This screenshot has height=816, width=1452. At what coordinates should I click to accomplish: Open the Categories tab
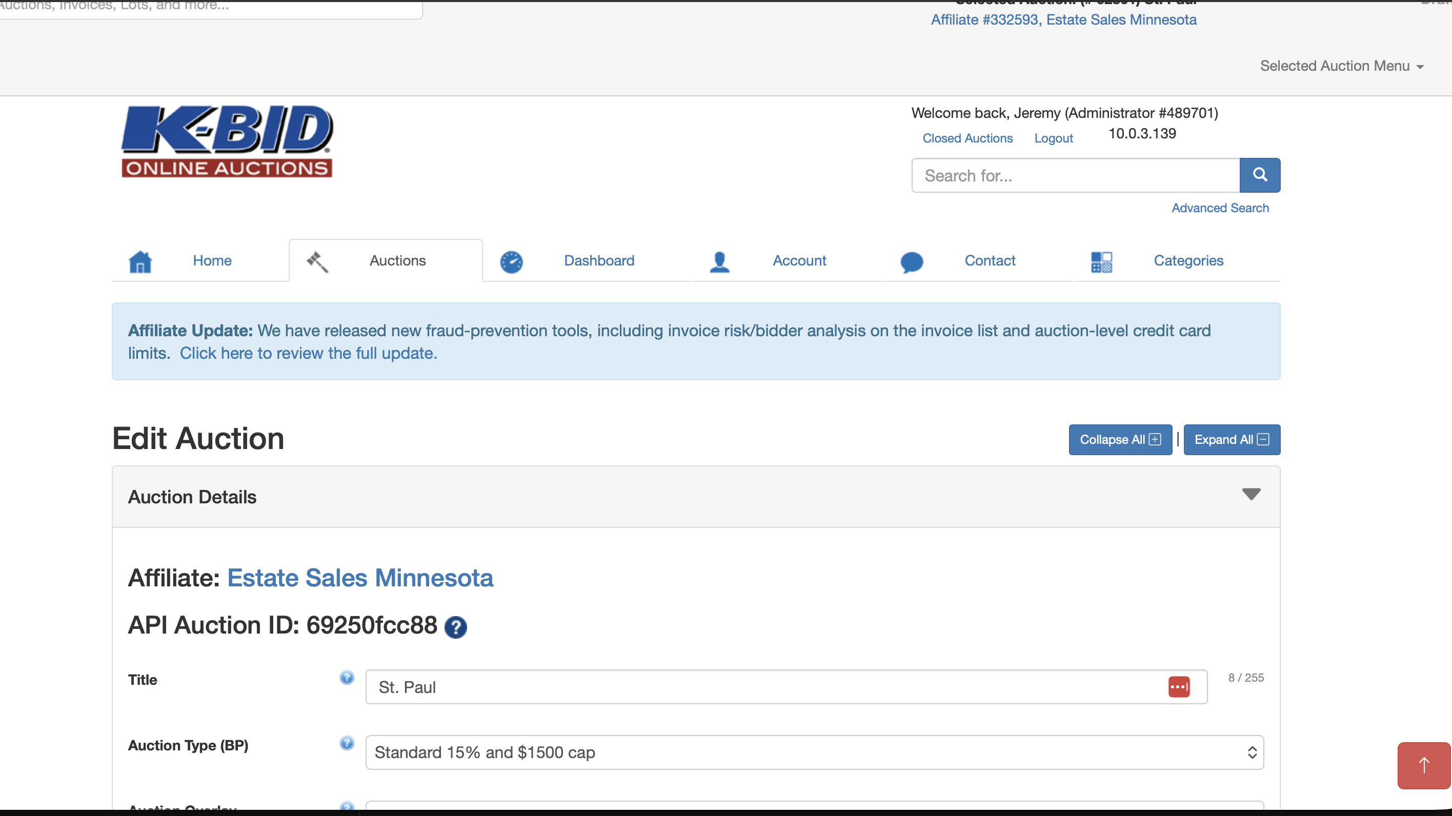click(x=1188, y=260)
